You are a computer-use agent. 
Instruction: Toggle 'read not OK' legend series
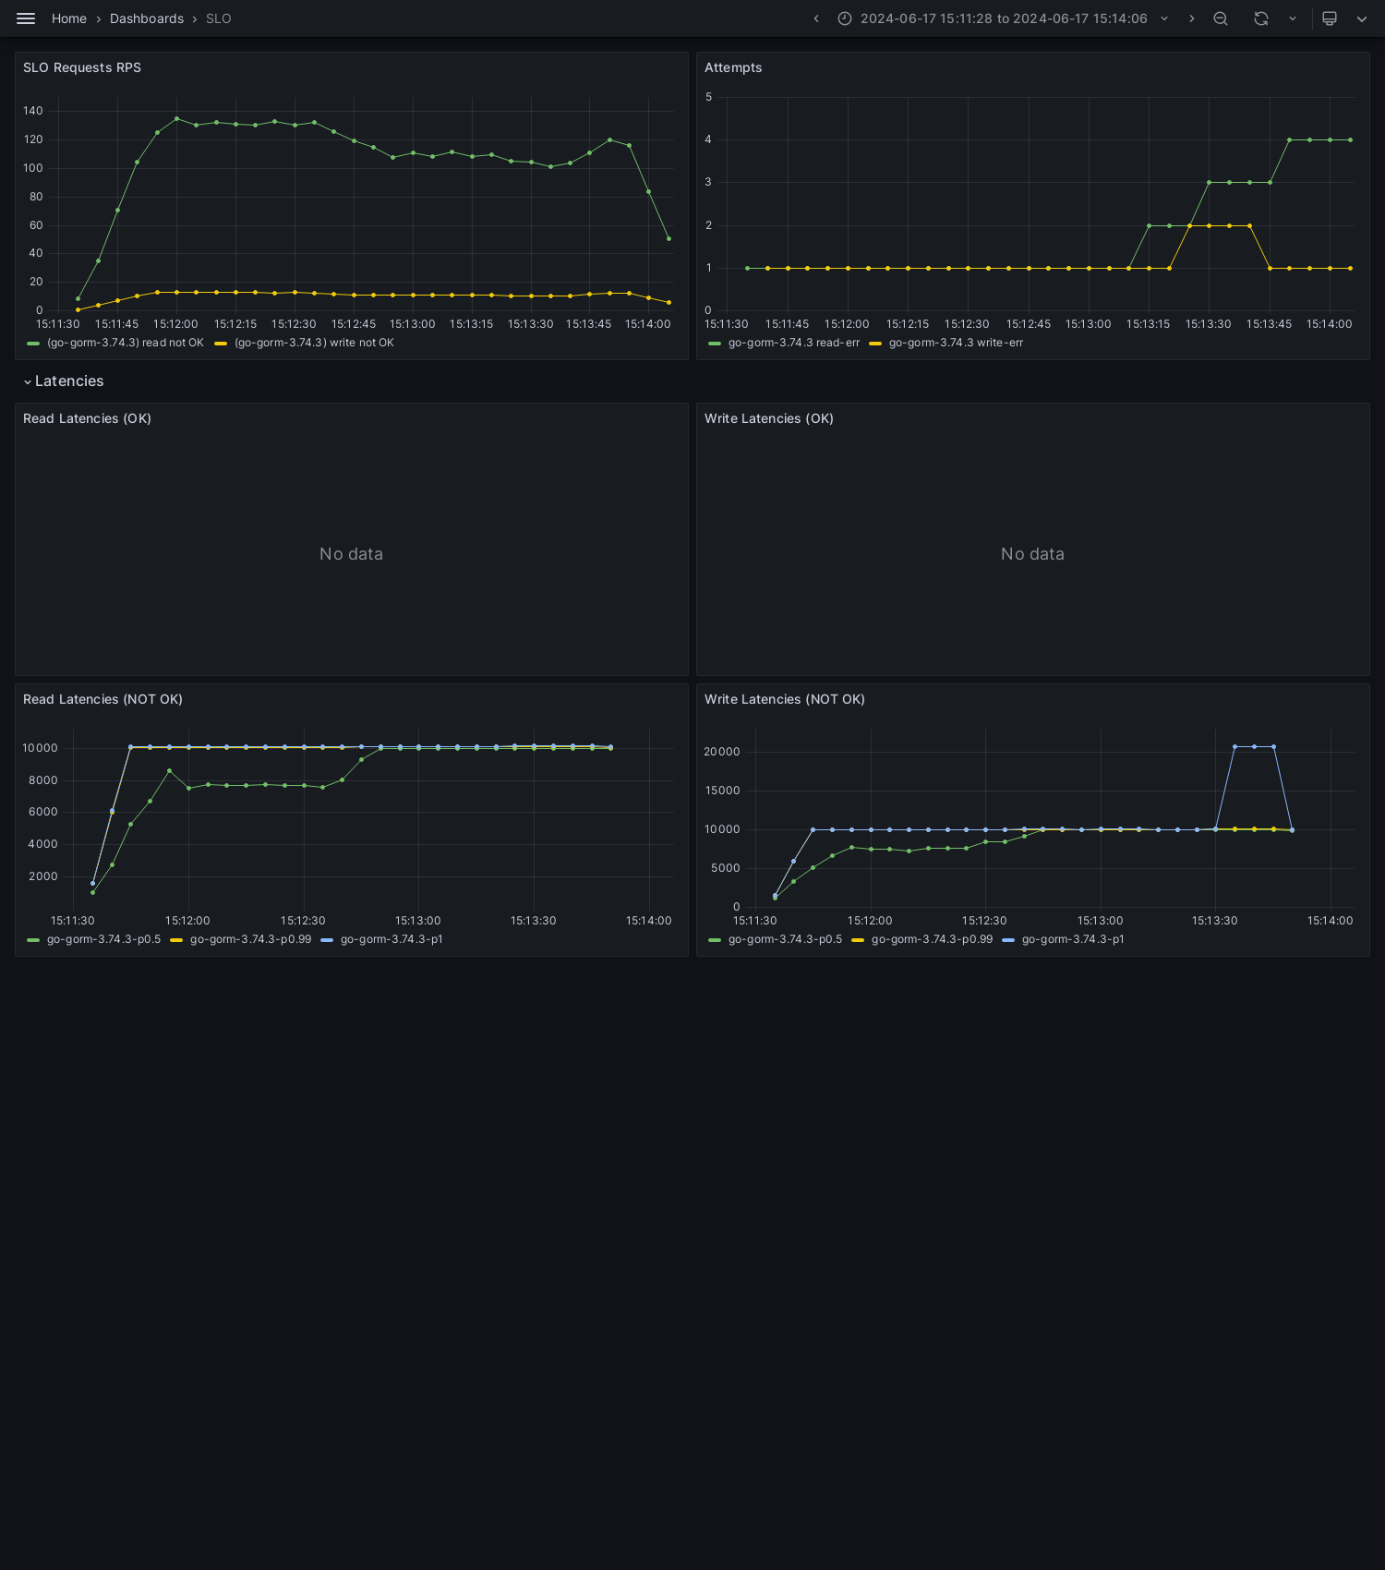click(126, 343)
